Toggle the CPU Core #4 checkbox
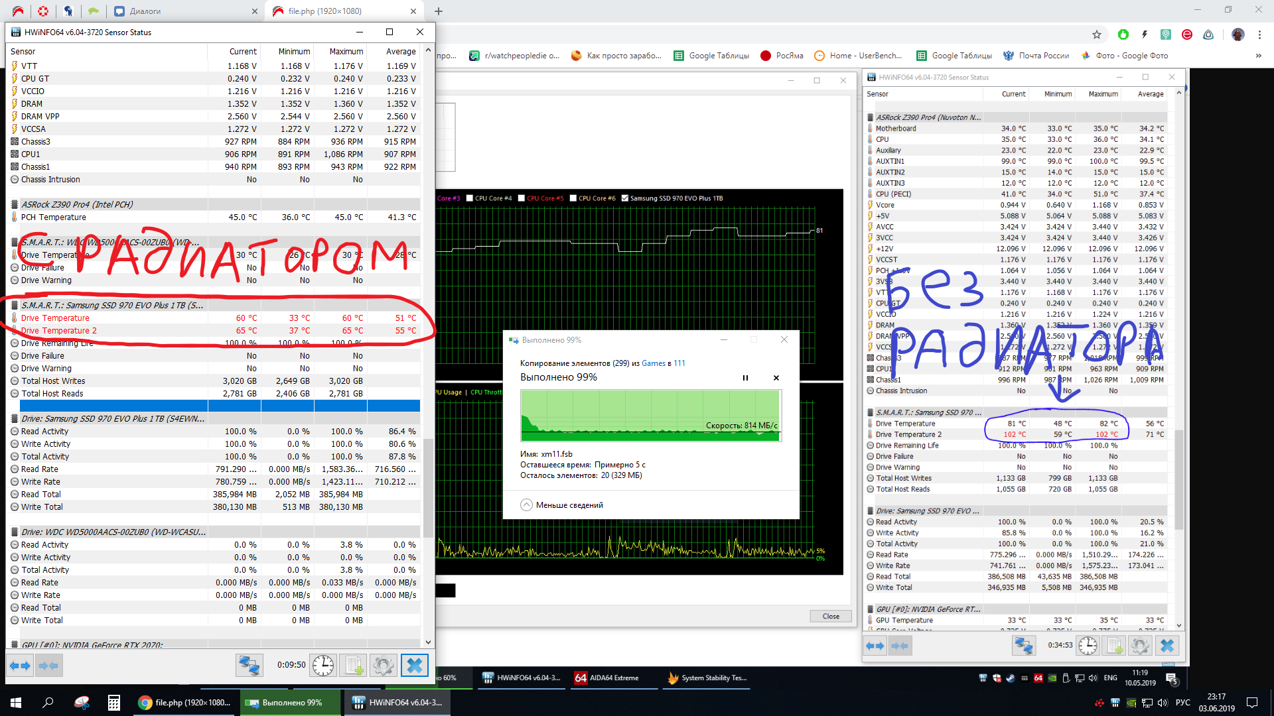Viewport: 1274px width, 716px height. click(470, 198)
